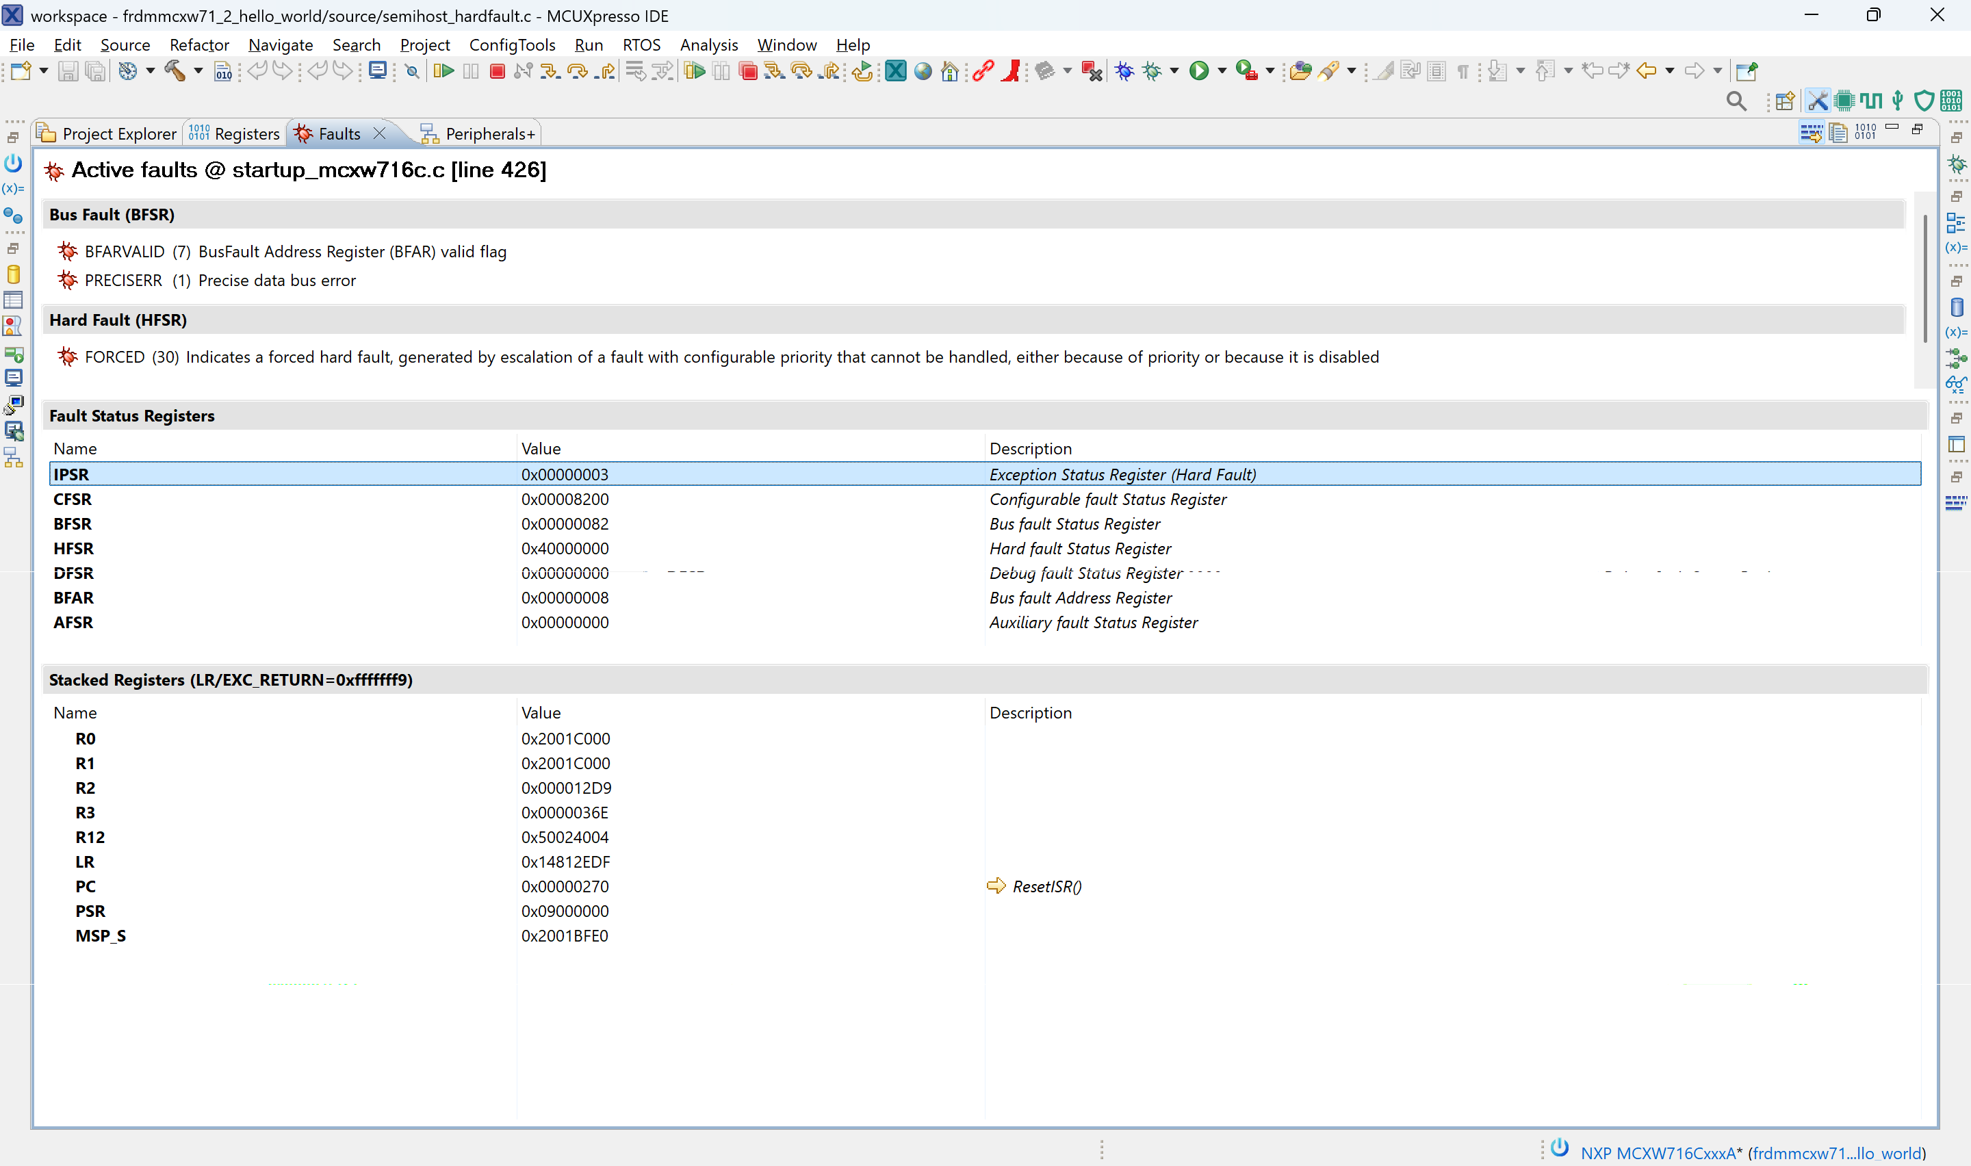
Task: Open dropdown next to forward navigation arrow
Action: (x=1718, y=71)
